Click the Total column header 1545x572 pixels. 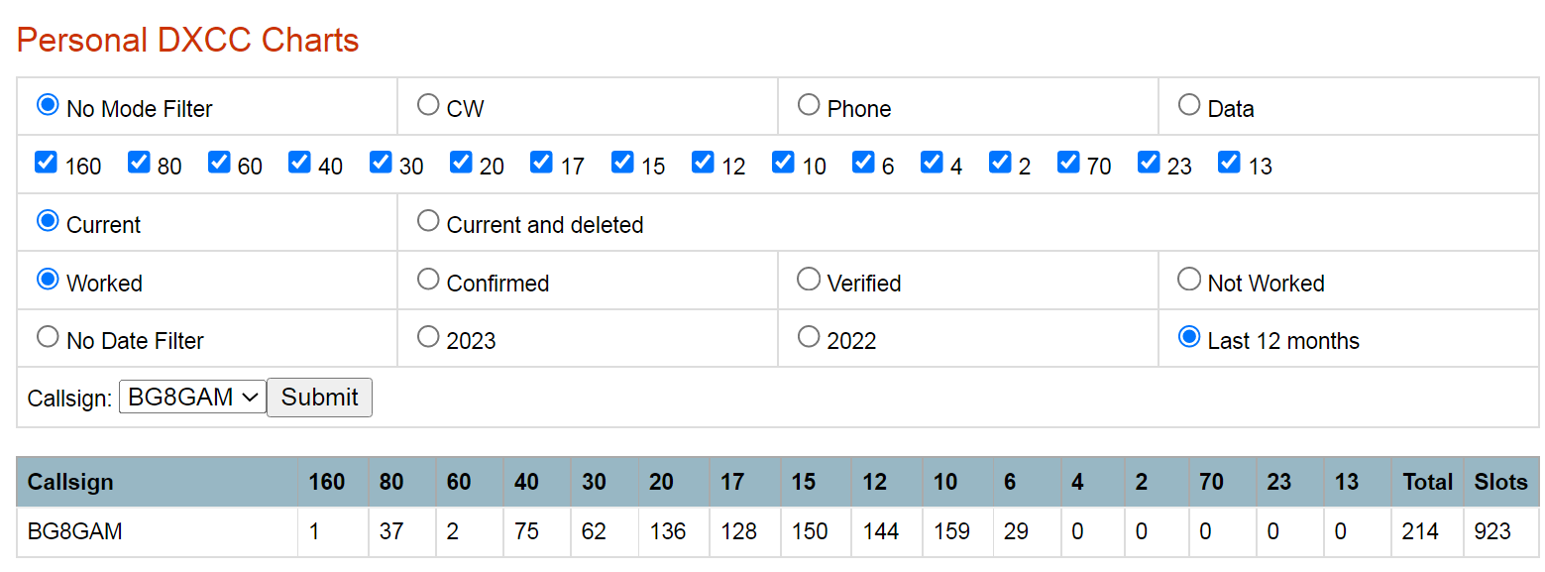[1427, 483]
